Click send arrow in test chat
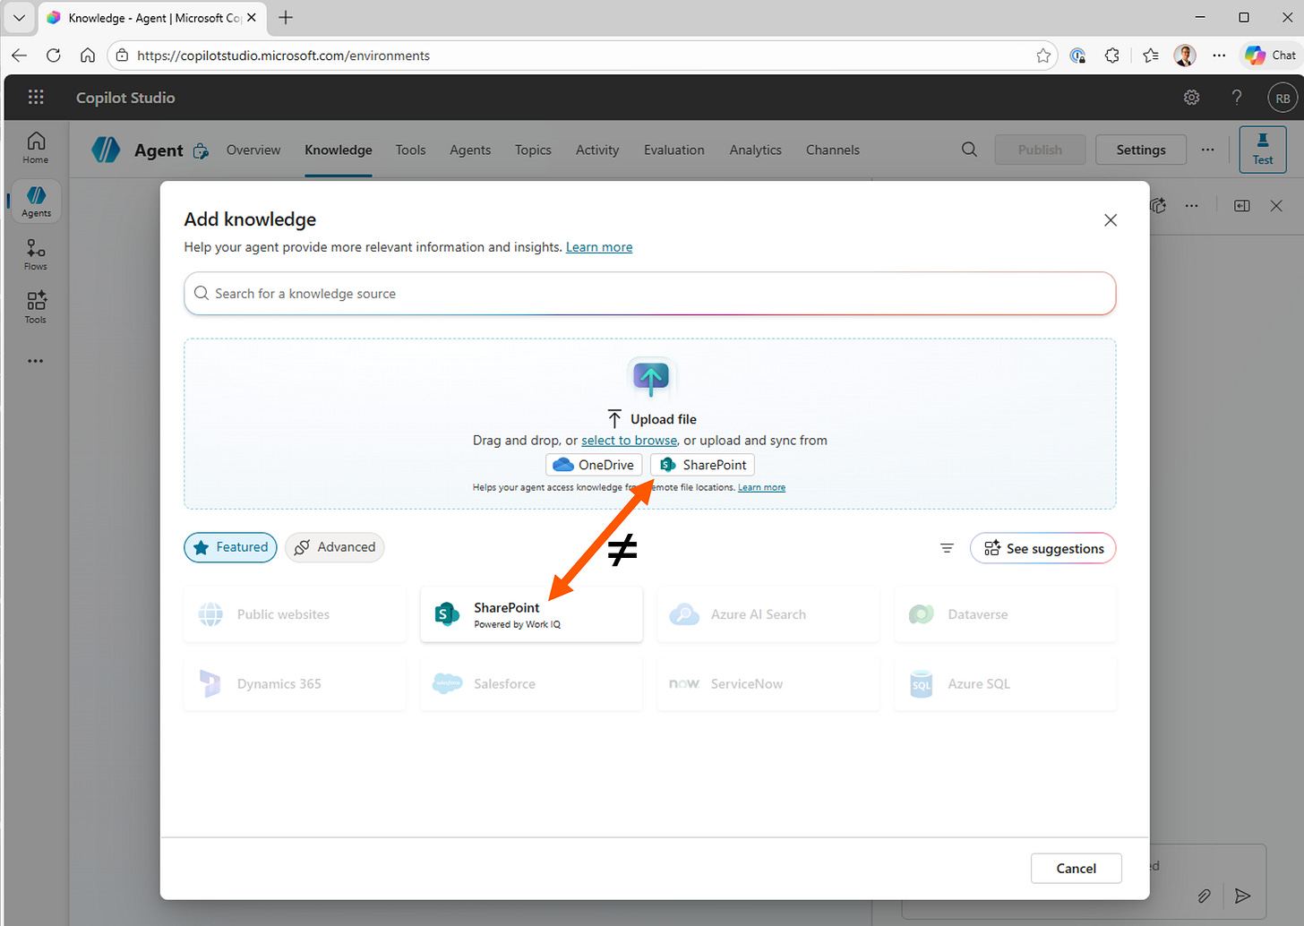The width and height of the screenshot is (1304, 926). click(1242, 896)
